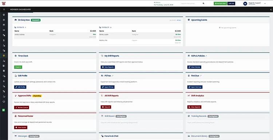The image size is (273, 140).
Task: Click the Sagentic Support avatar icon
Action: click(x=245, y=4)
